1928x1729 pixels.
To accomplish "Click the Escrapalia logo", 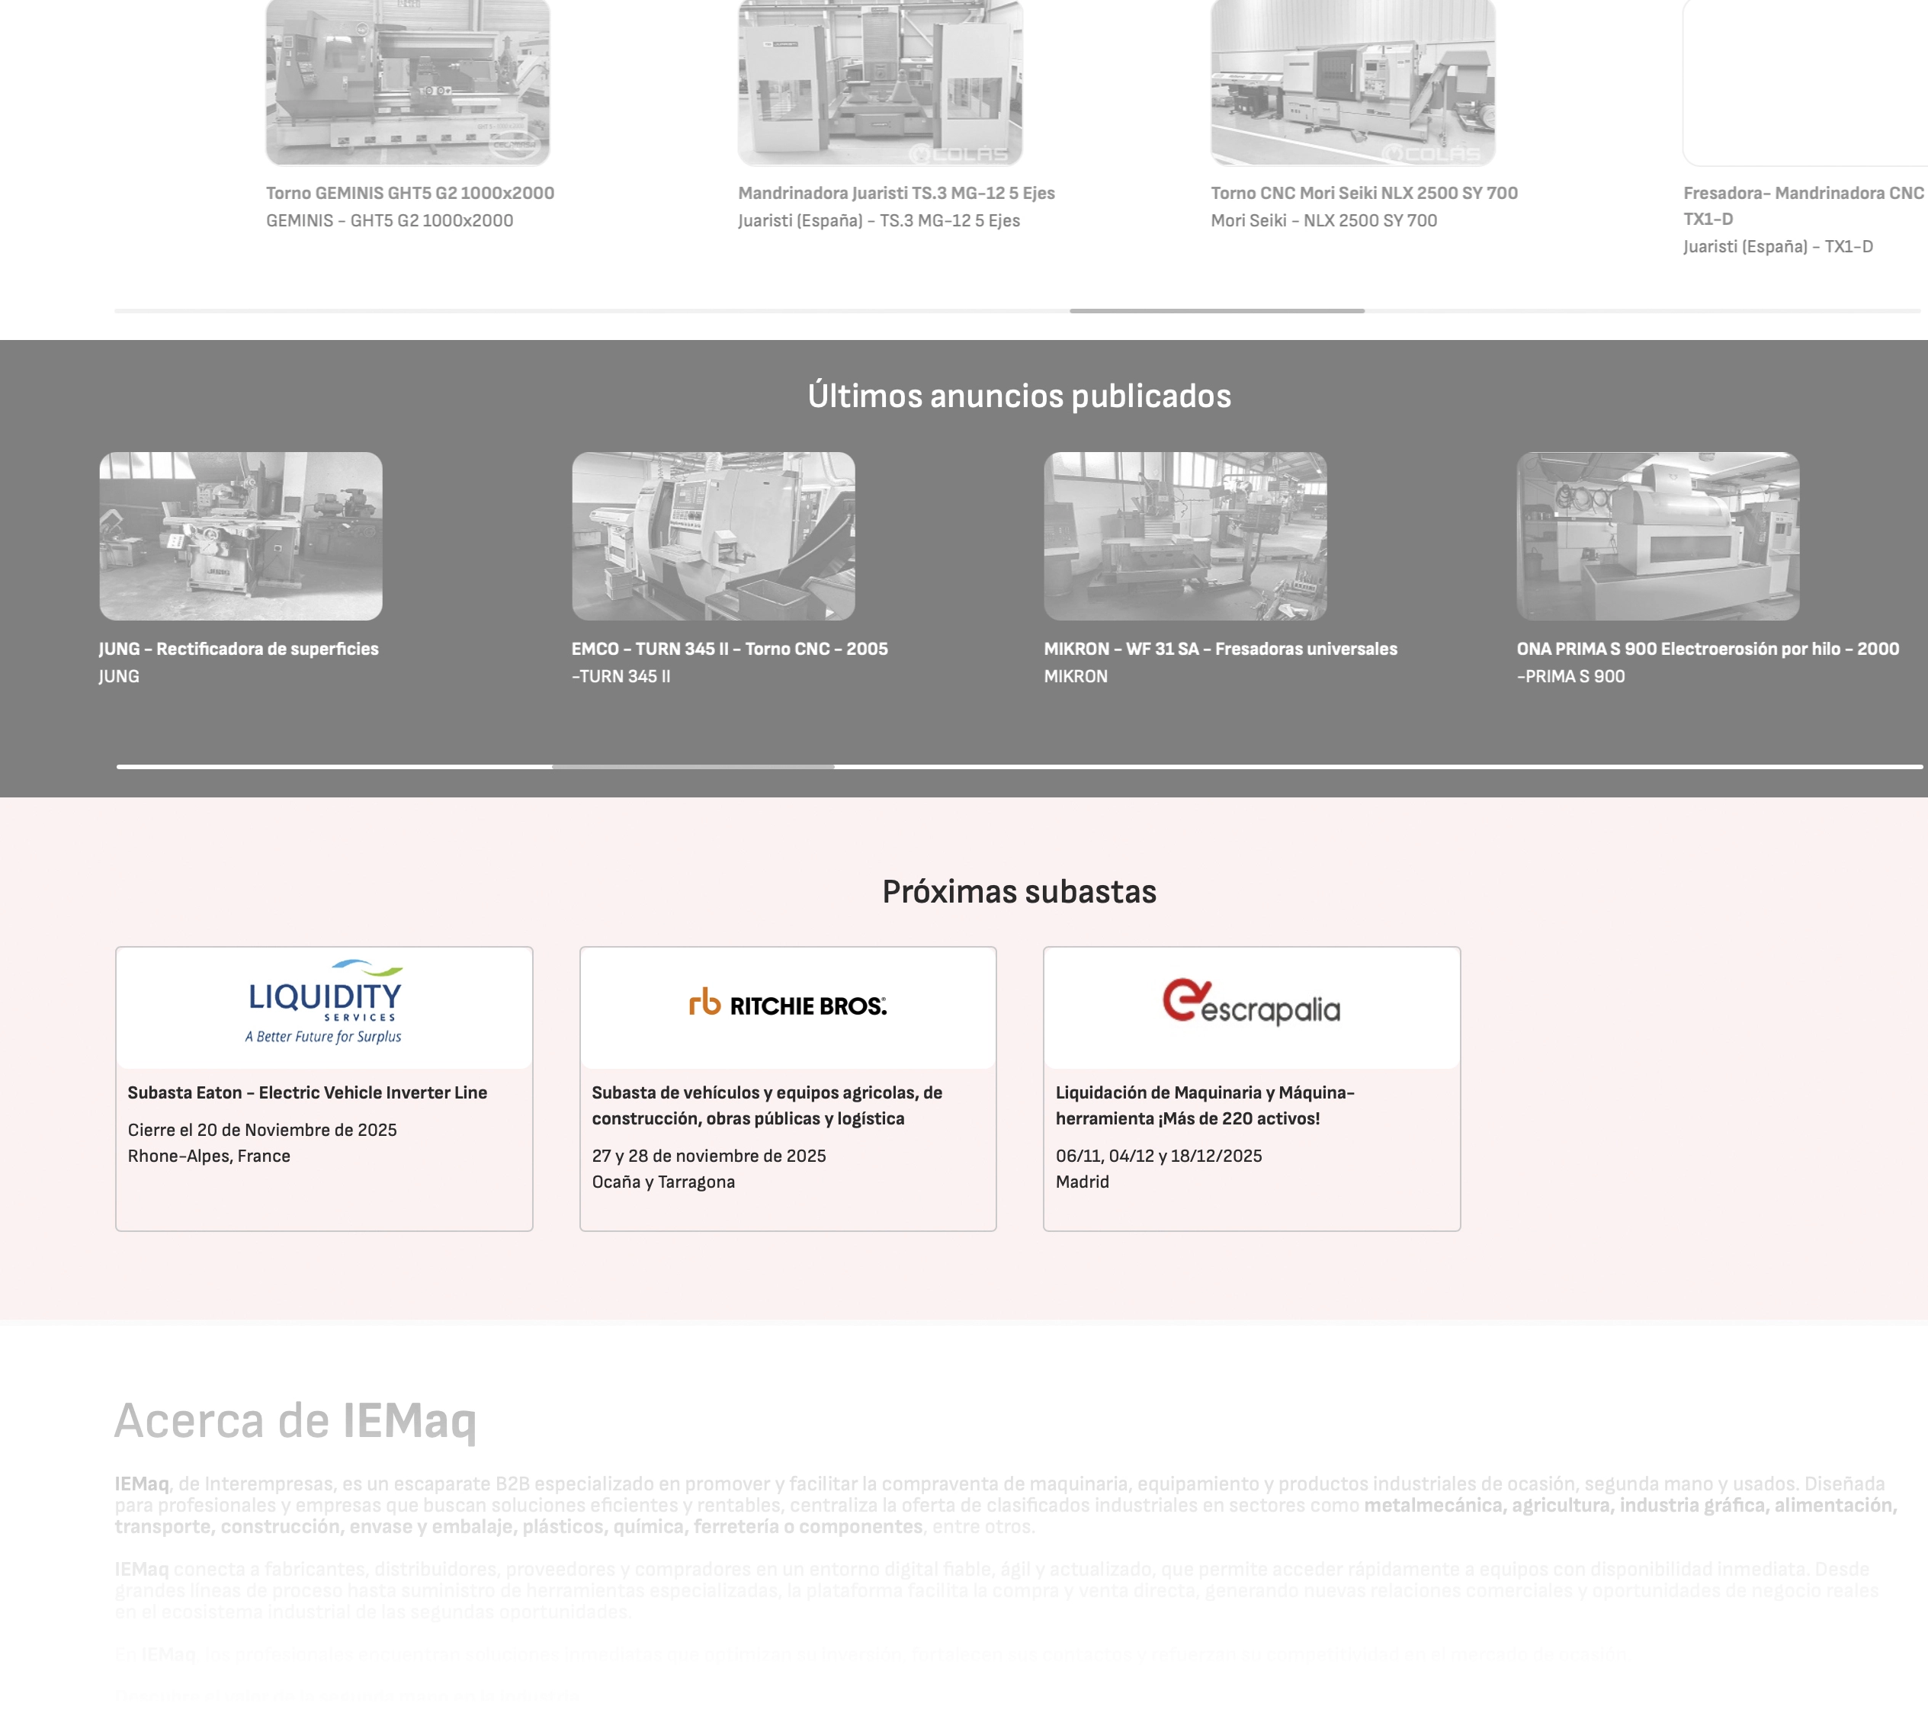I will 1251,1003.
